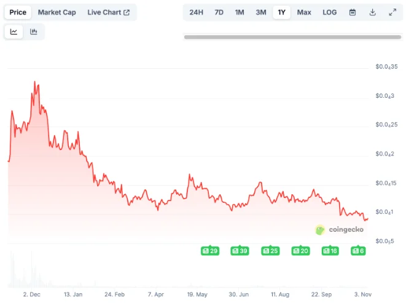
Task: Click the $0.0₄3 axis label
Action: (x=385, y=96)
